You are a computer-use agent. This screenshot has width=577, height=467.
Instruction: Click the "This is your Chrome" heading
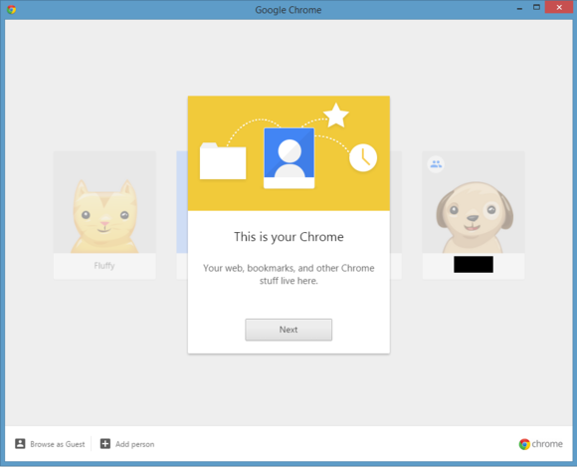(288, 237)
